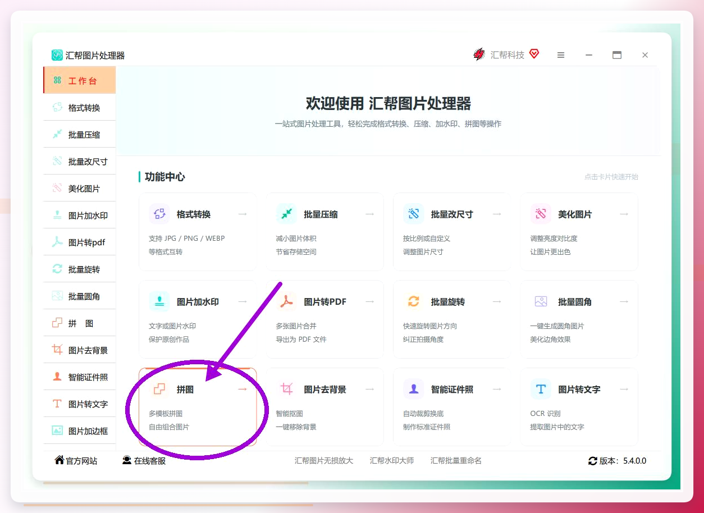Click 支持 JPG / PNG / WEBP text
The image size is (704, 513).
click(x=187, y=239)
